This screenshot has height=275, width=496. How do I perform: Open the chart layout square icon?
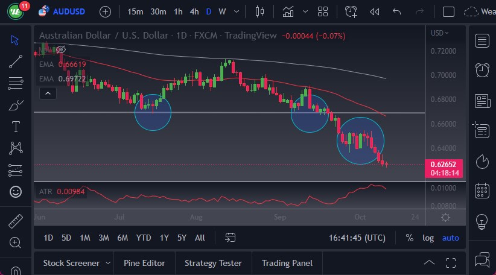(x=448, y=12)
